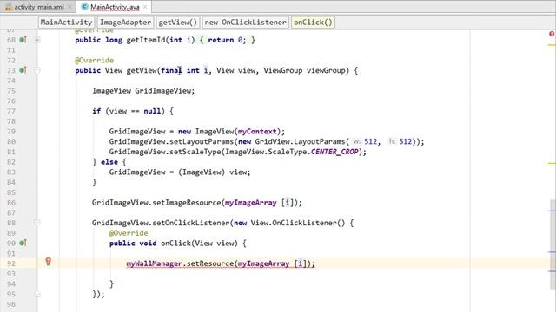This screenshot has width=556, height=312.
Task: Click line number 92 in gutter
Action: tap(11, 263)
